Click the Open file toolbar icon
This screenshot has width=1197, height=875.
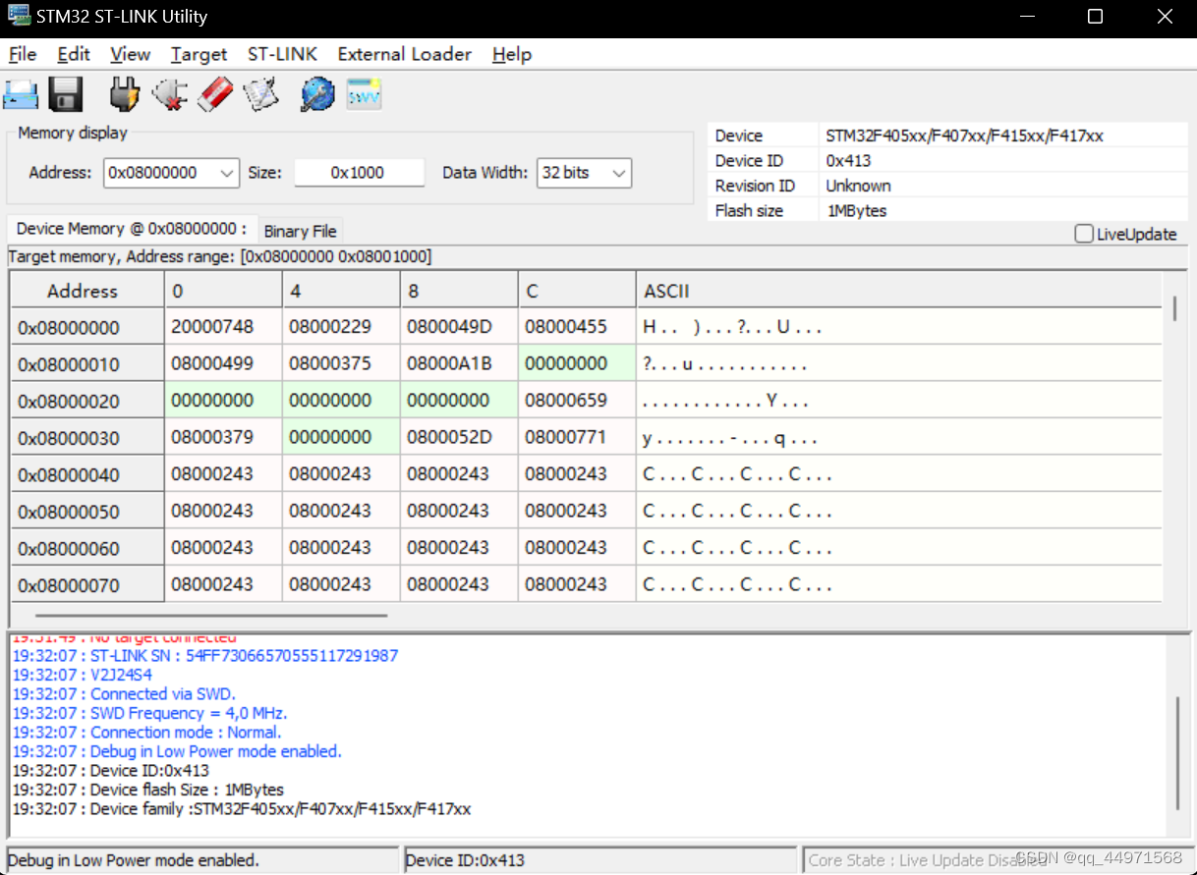22,95
